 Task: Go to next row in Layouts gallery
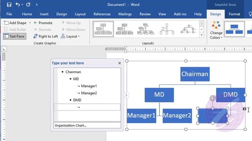pos(201,29)
